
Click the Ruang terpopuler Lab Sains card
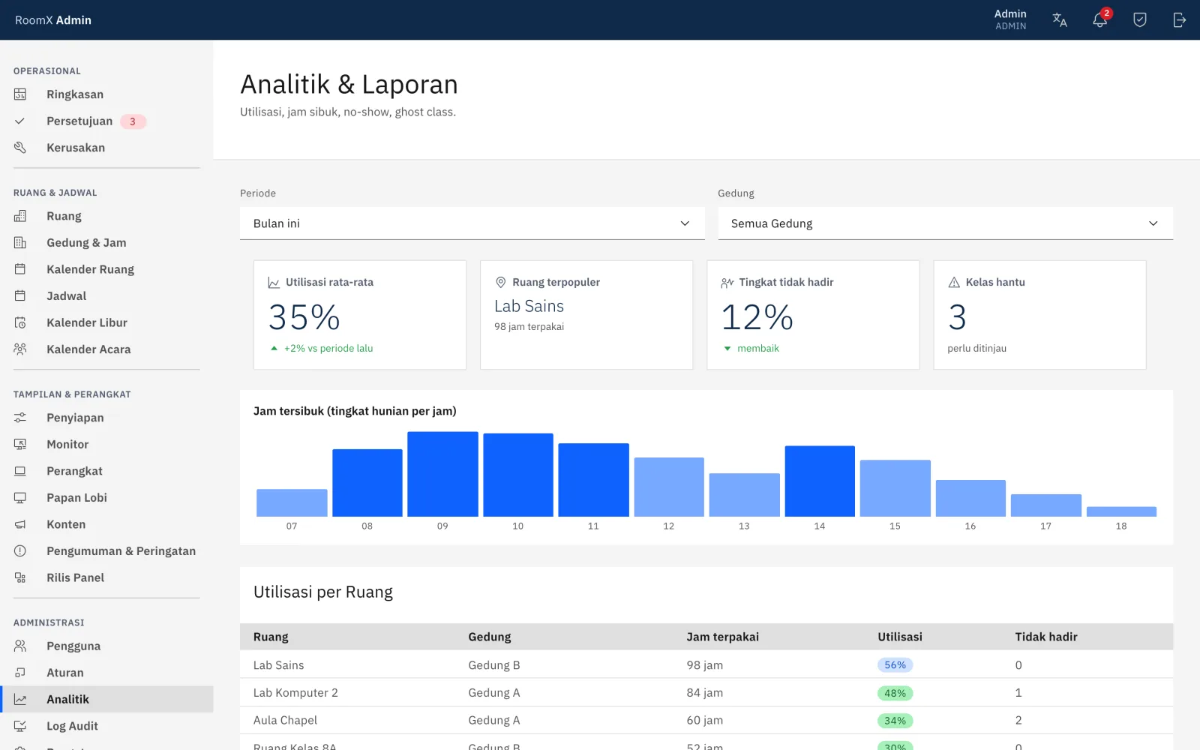click(x=586, y=315)
